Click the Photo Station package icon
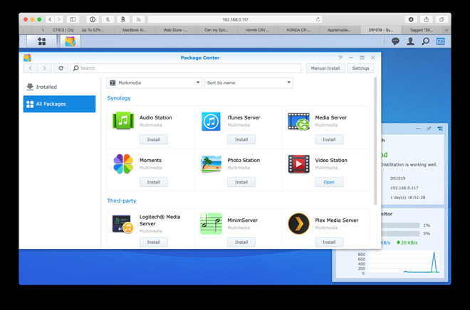The width and height of the screenshot is (470, 310). 211,164
